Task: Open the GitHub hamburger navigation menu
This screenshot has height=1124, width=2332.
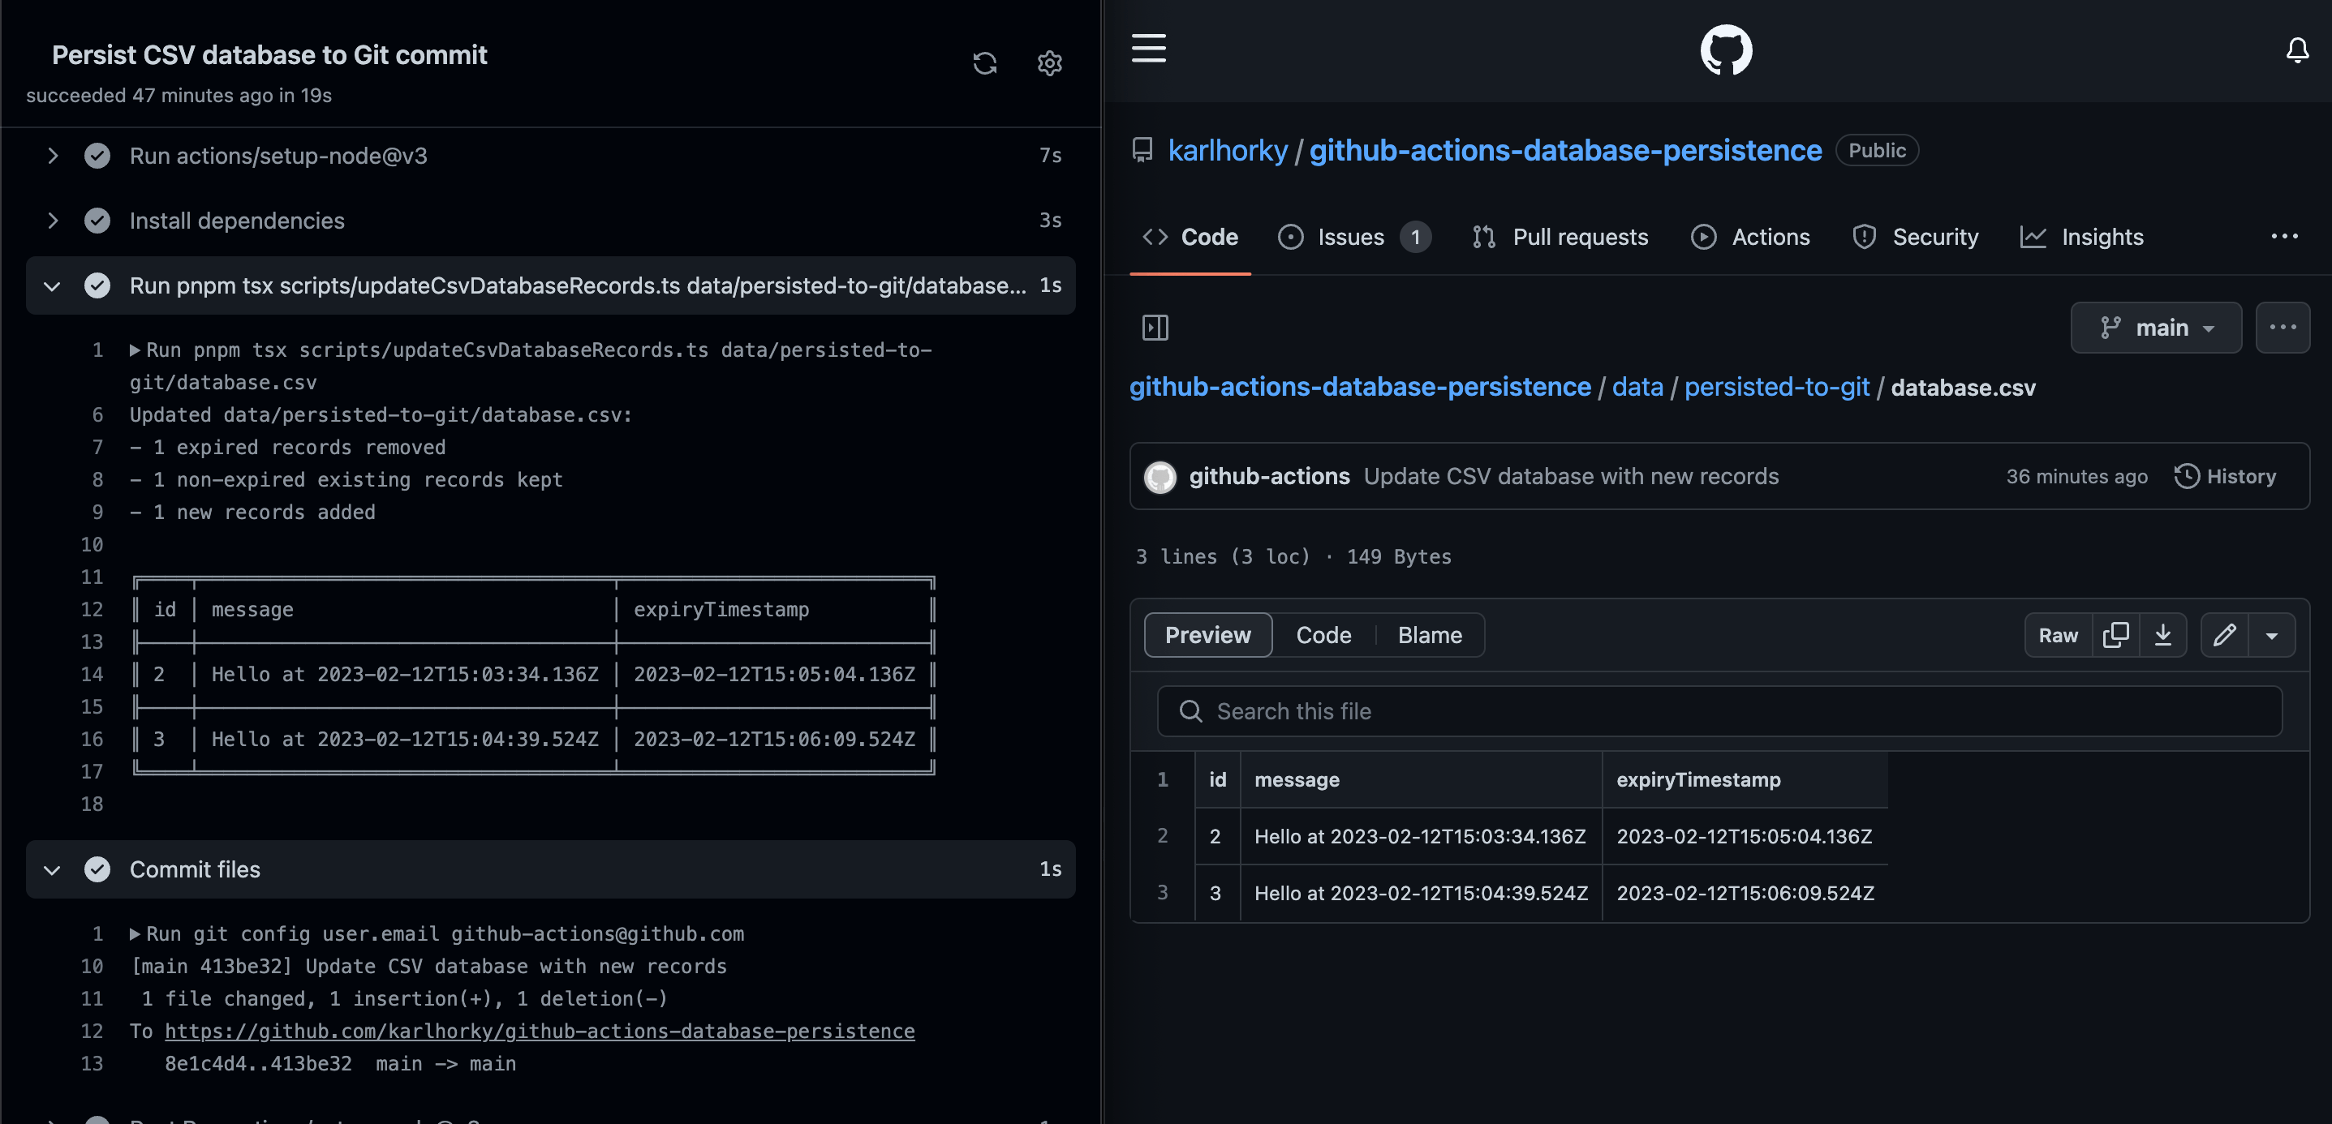Action: point(1148,47)
